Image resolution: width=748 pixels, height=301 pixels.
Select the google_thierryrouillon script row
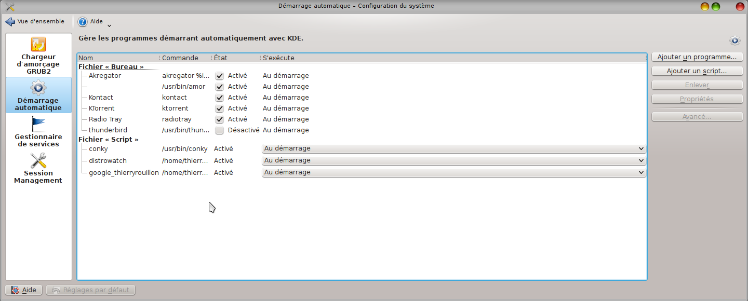click(x=124, y=173)
